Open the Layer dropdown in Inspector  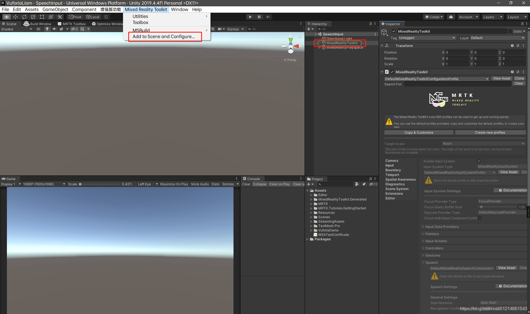[498, 38]
